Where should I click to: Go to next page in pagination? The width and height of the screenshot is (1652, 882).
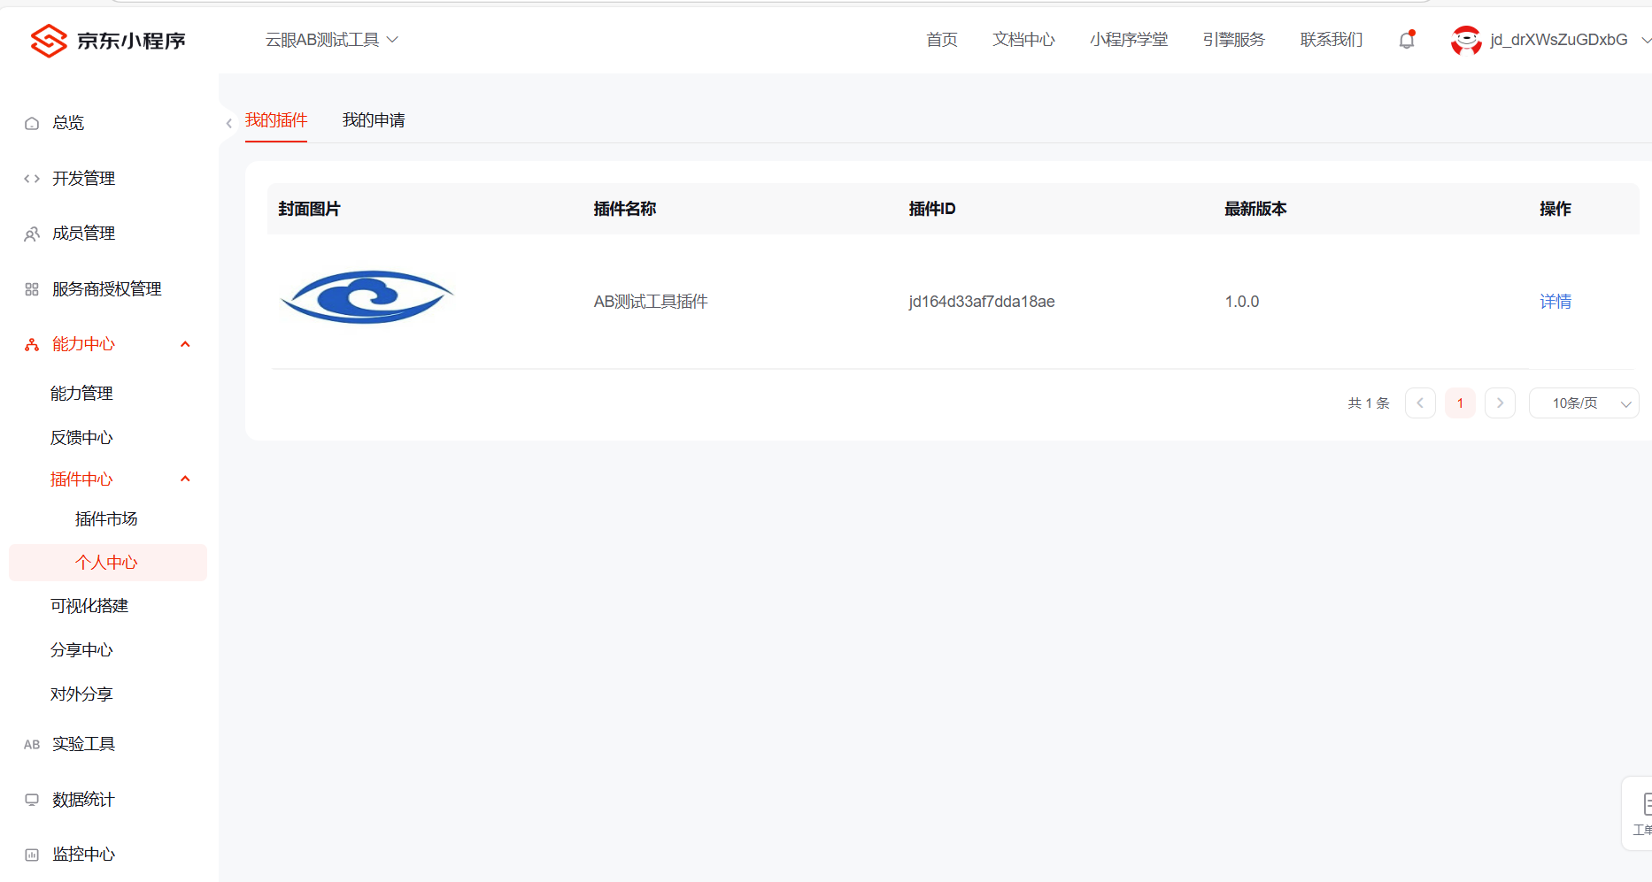pos(1500,403)
